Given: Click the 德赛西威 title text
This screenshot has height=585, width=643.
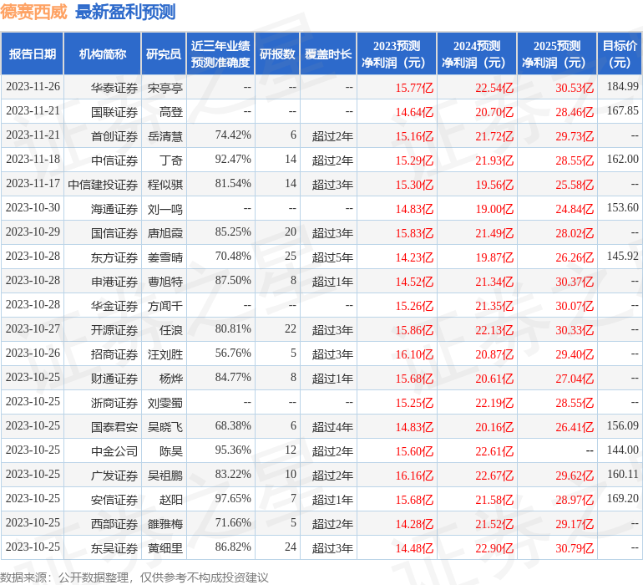Looking at the screenshot, I should 33,12.
